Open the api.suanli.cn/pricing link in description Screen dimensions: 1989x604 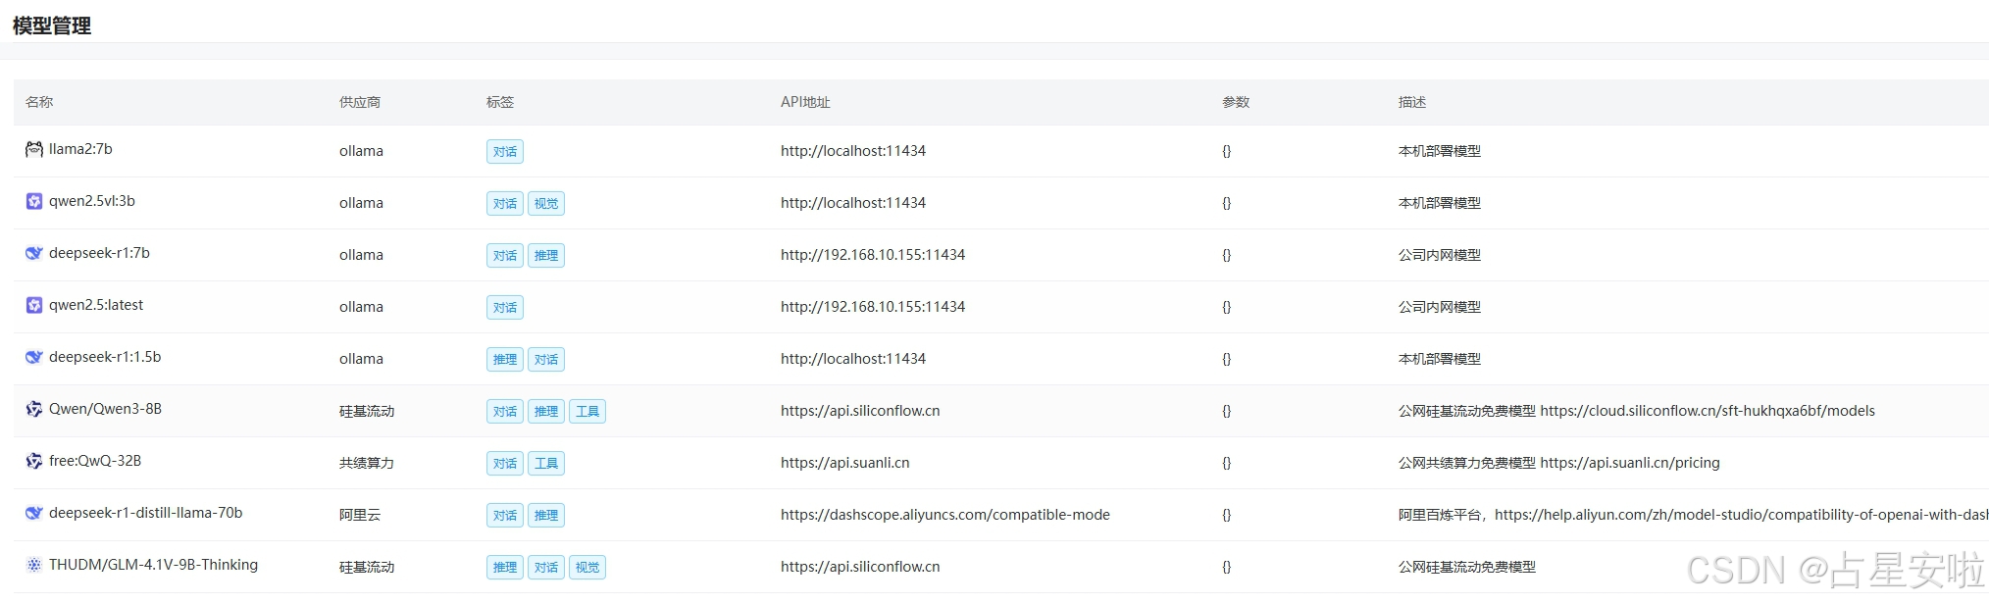tap(1630, 463)
